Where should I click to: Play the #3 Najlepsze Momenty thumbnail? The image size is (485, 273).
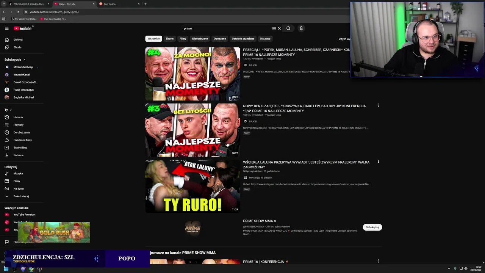click(x=192, y=130)
